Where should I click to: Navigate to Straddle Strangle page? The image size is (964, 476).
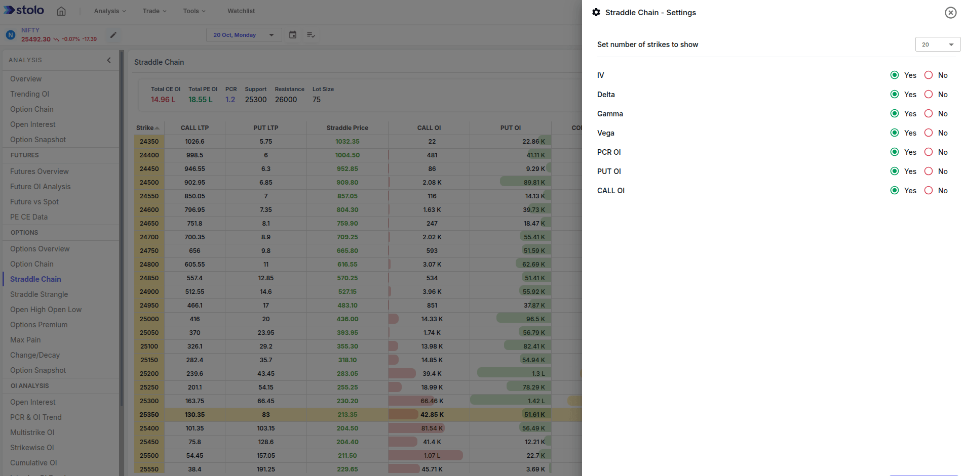tap(39, 294)
